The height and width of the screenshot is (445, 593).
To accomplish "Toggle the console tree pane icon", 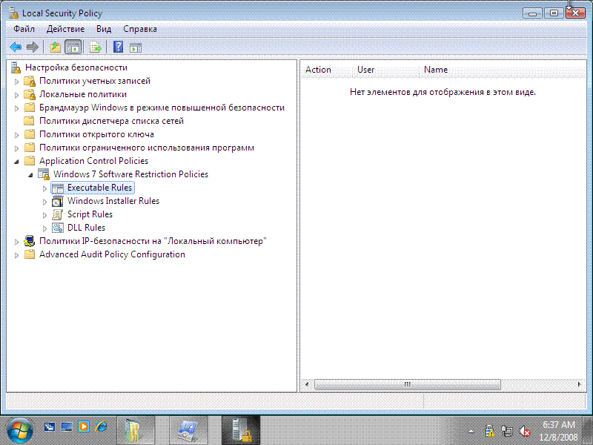I will pyautogui.click(x=73, y=47).
